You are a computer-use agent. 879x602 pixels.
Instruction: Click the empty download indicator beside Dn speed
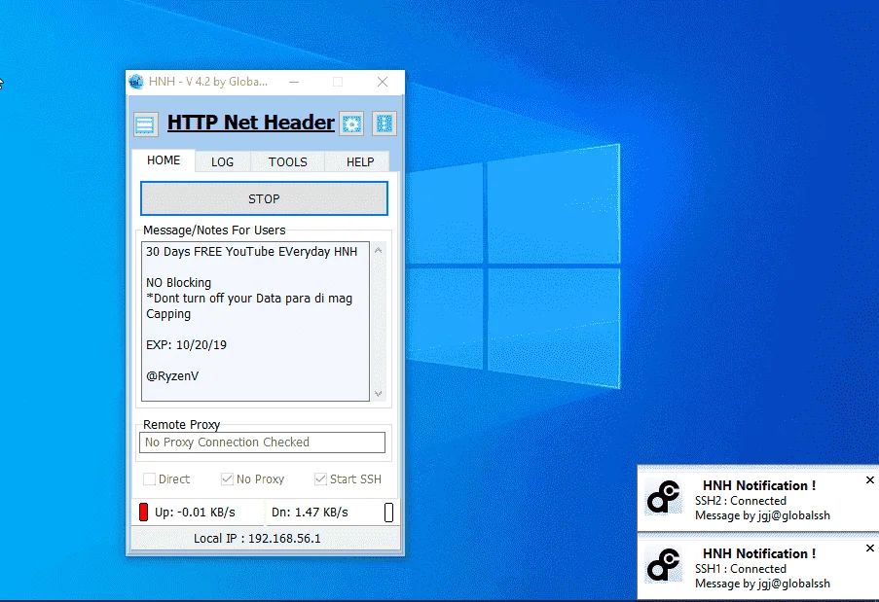point(389,512)
